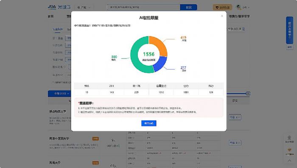Click the slider handle showing 500
Viewport: 297px width, 168px height.
(x=248, y=94)
